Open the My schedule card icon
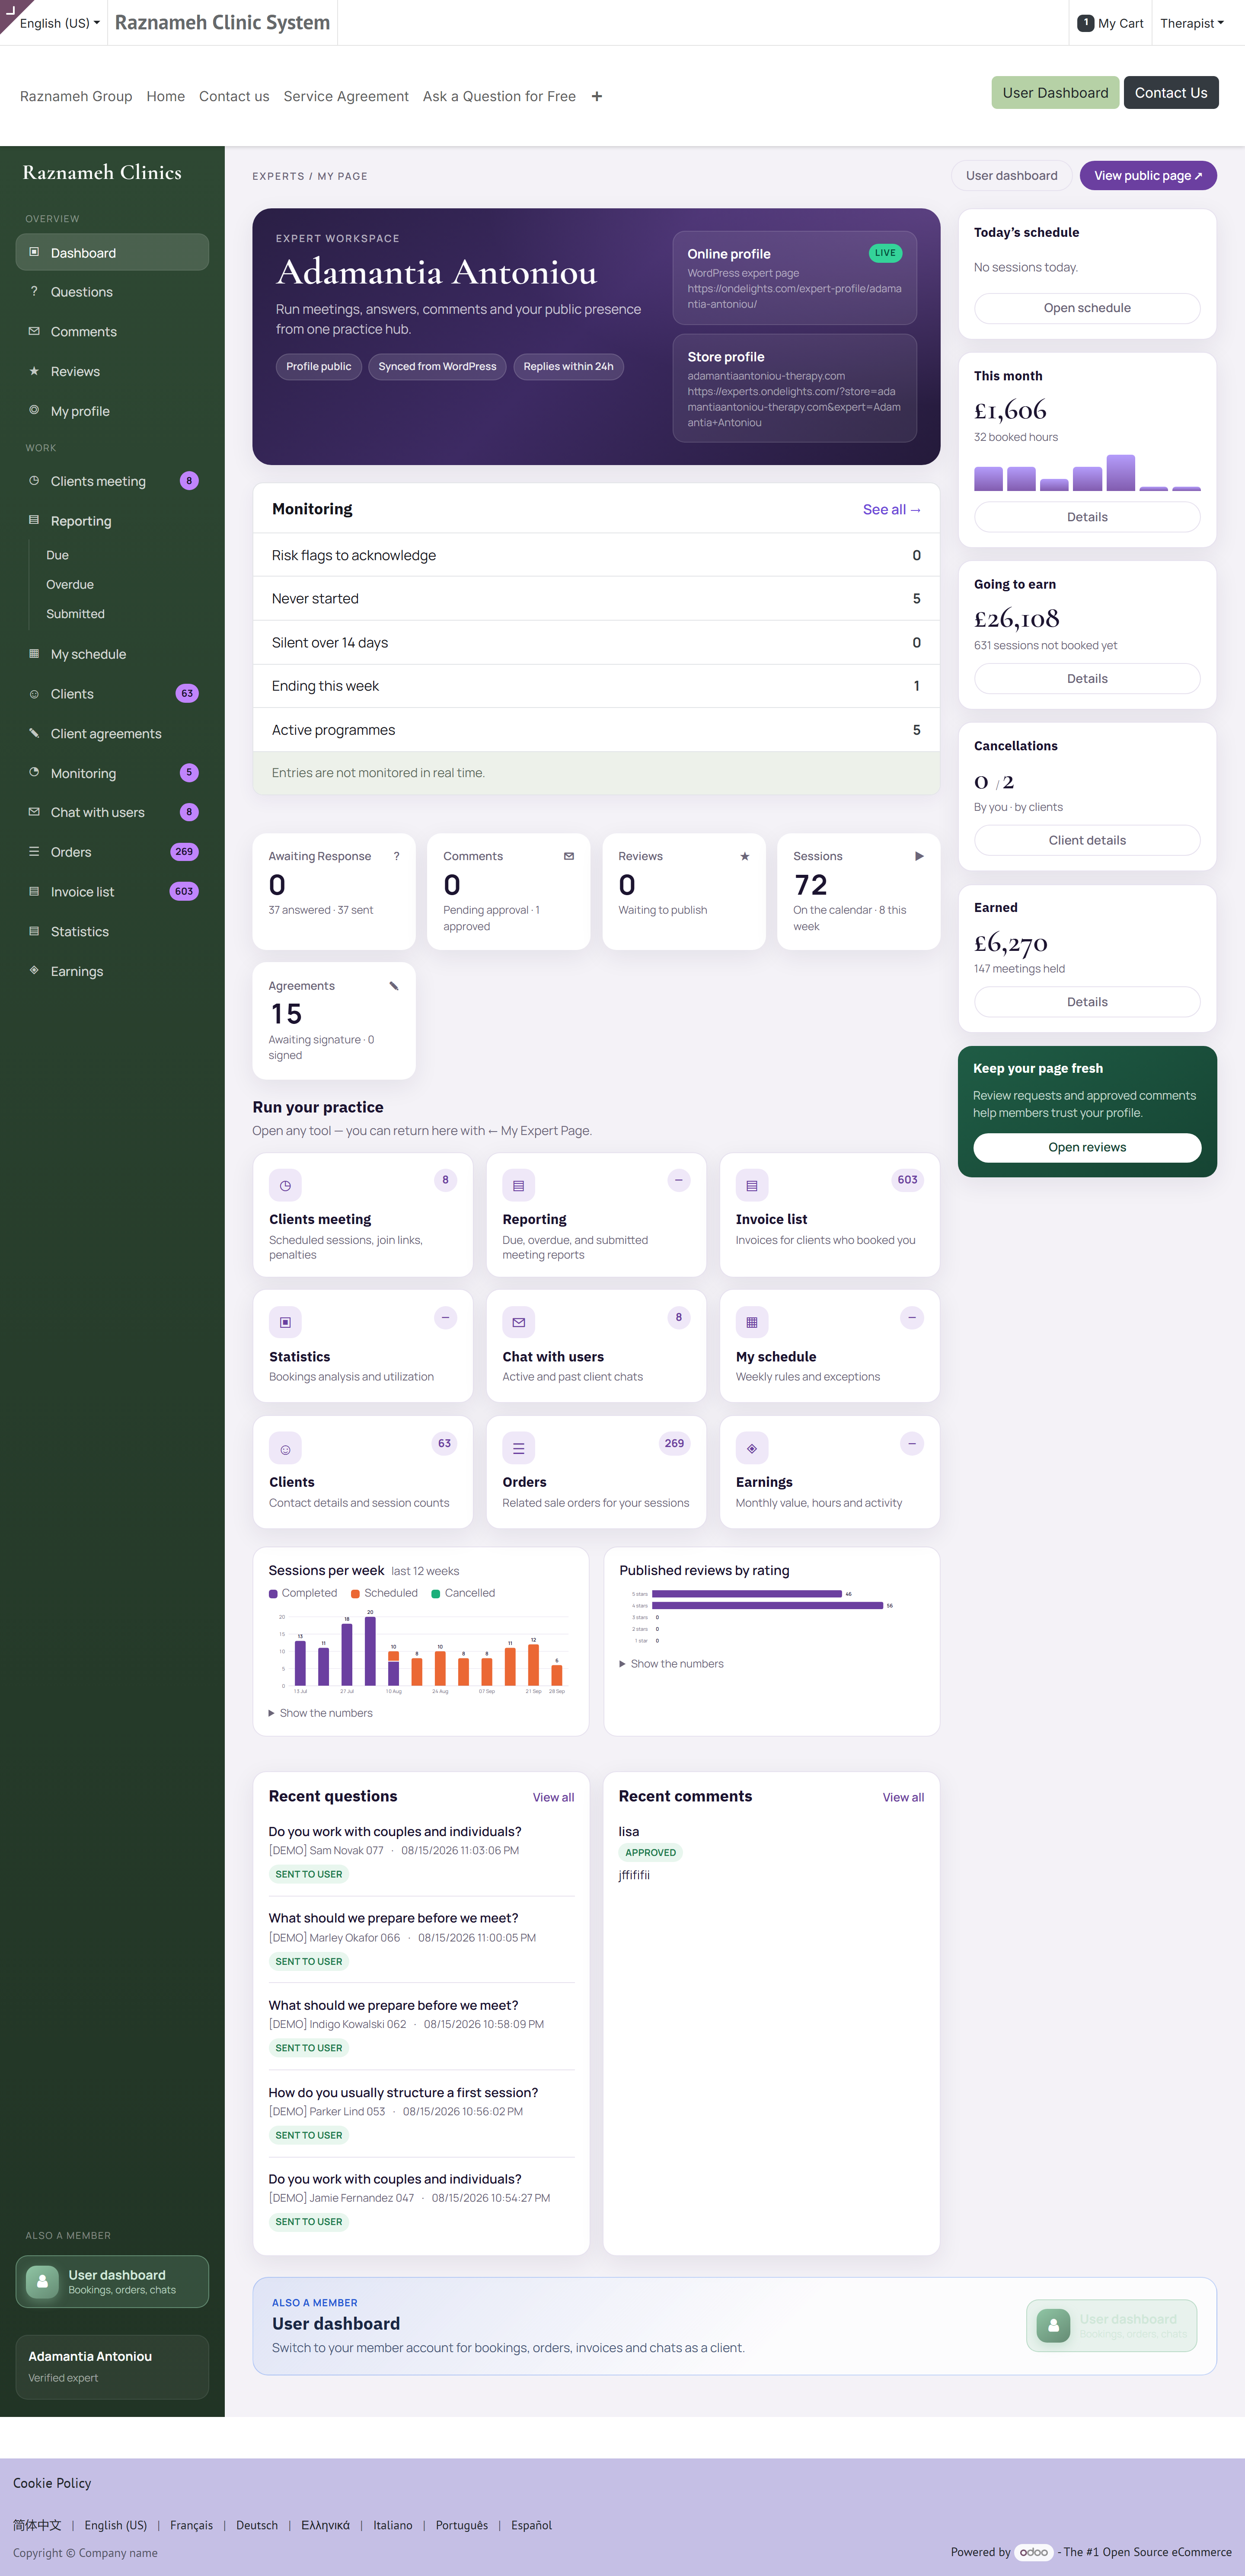Viewport: 1245px width, 2576px height. tap(752, 1322)
